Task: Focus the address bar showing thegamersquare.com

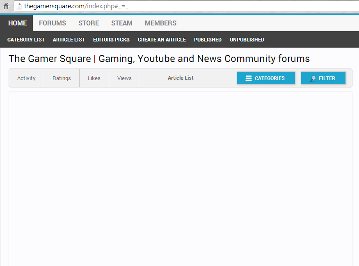Action: point(164,6)
